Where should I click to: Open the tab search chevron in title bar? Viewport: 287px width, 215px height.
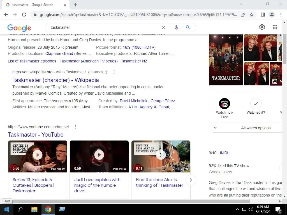click(242, 4)
